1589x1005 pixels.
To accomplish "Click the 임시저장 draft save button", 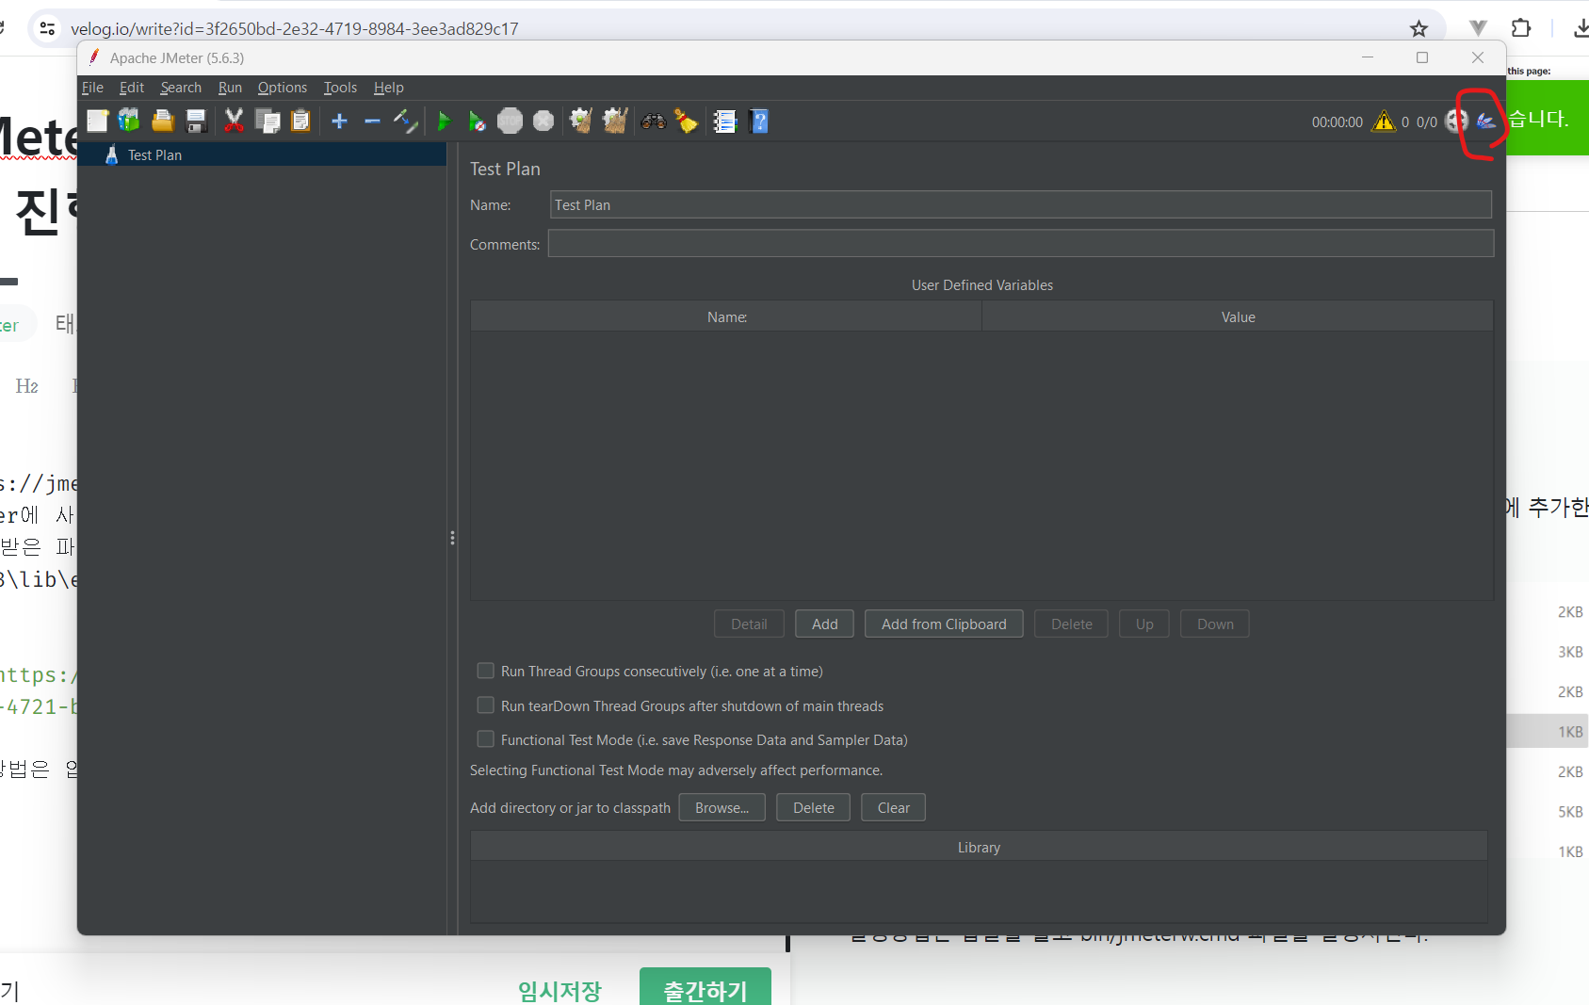I will [x=559, y=990].
